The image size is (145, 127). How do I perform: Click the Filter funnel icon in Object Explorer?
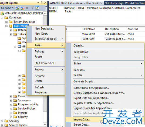[32, 8]
